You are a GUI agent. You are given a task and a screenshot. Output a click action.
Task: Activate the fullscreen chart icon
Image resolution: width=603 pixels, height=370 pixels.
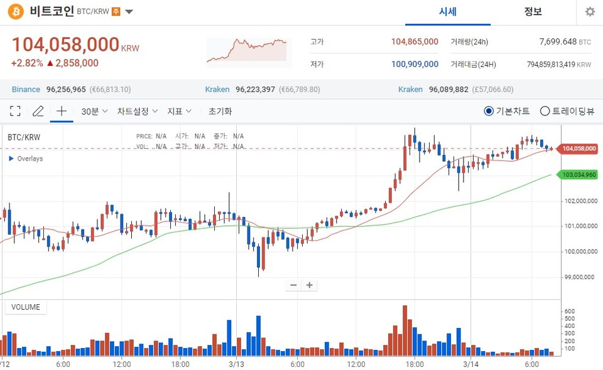15,111
